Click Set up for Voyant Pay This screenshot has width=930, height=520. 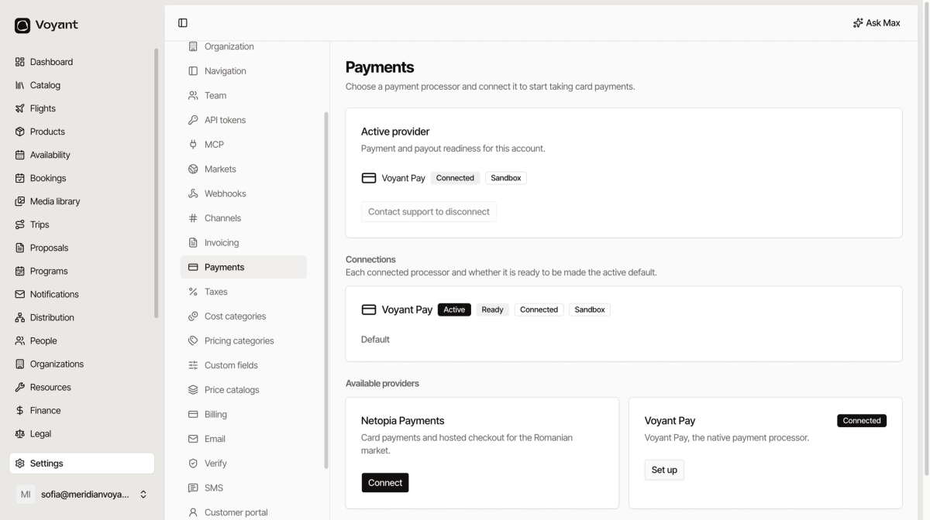click(664, 470)
